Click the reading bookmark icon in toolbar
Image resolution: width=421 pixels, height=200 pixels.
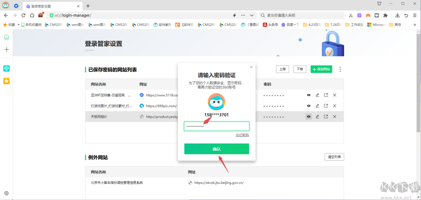pos(377,15)
